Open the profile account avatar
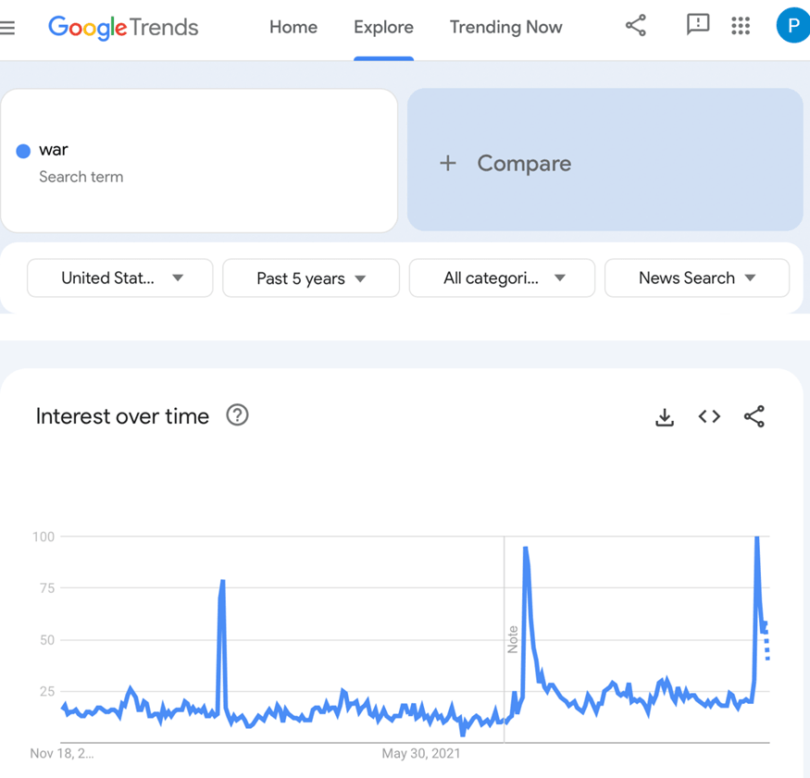 tap(791, 26)
